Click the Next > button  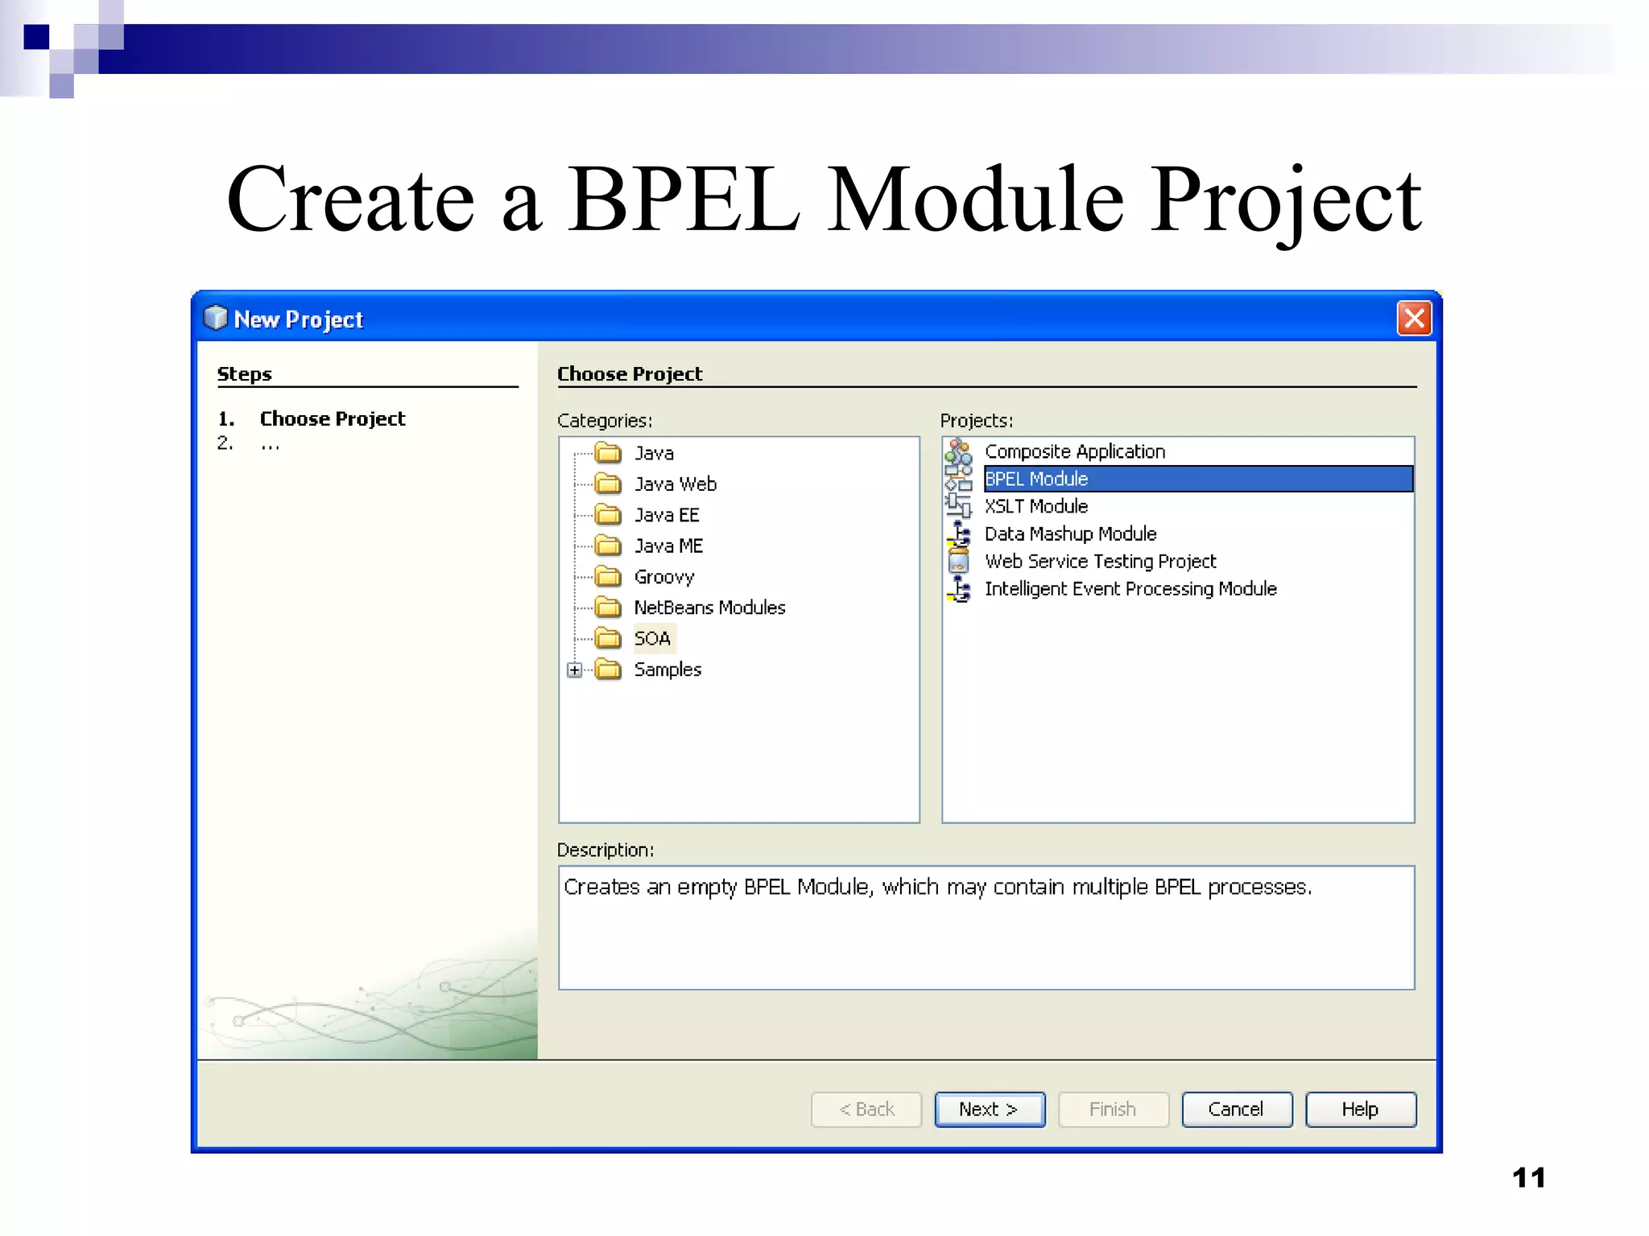[990, 1110]
